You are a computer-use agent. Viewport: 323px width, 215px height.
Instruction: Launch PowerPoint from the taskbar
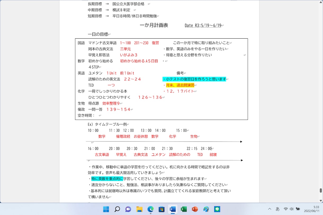[x=195, y=209]
